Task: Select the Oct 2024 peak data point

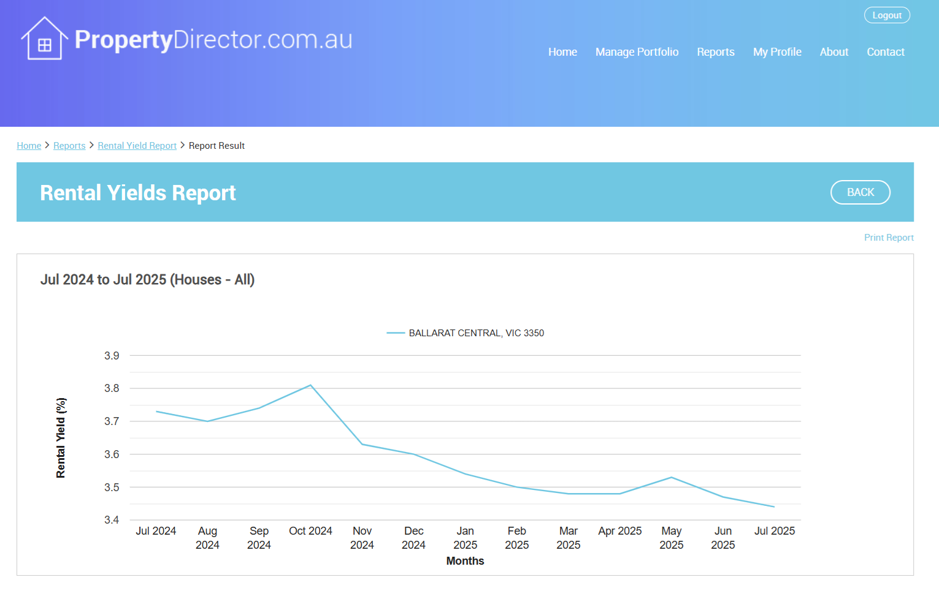Action: [311, 385]
